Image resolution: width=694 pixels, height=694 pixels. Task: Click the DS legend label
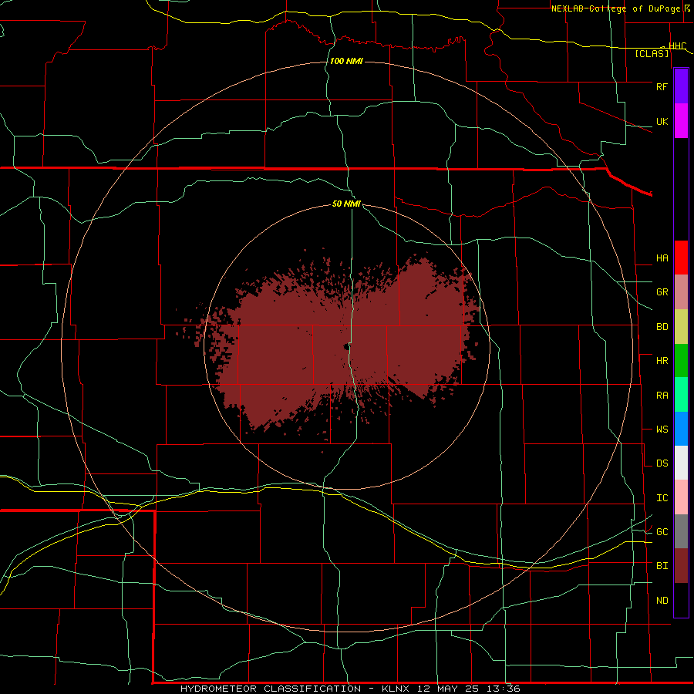tap(662, 463)
